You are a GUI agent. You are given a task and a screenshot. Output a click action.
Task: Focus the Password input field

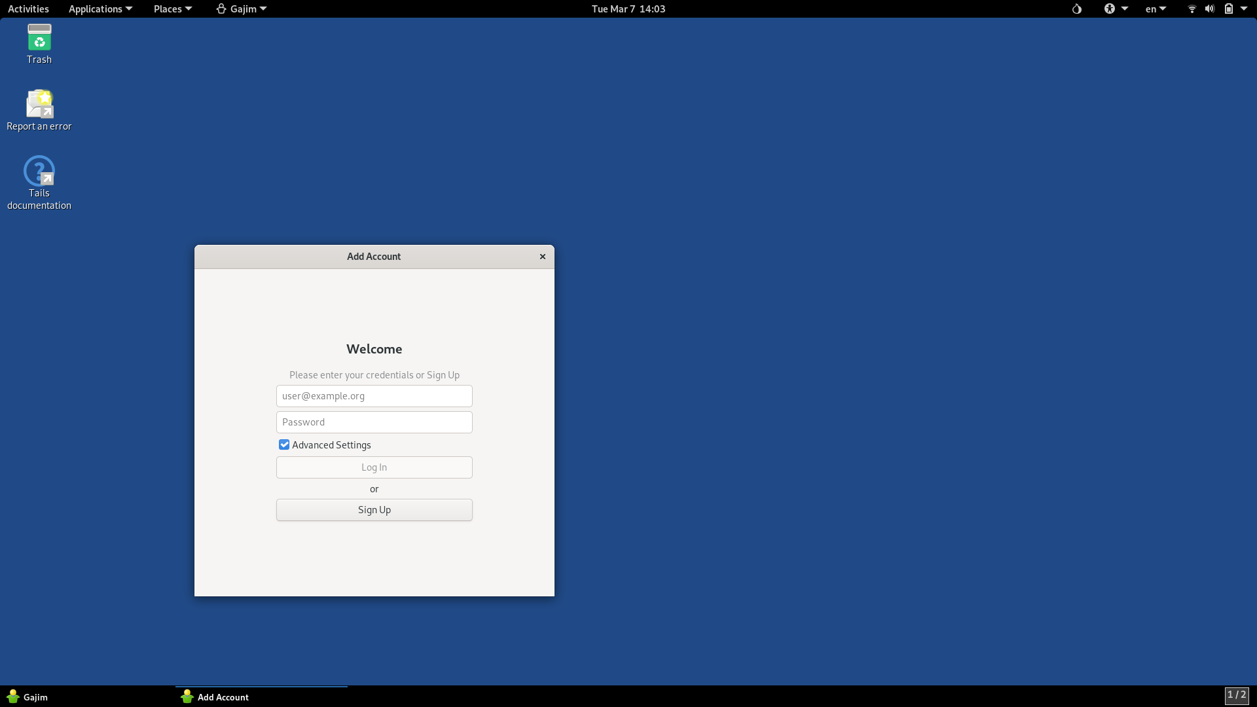(x=374, y=422)
